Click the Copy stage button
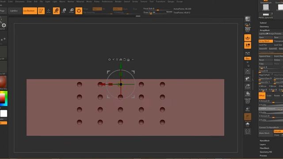The image size is (283, 159). coord(265,64)
